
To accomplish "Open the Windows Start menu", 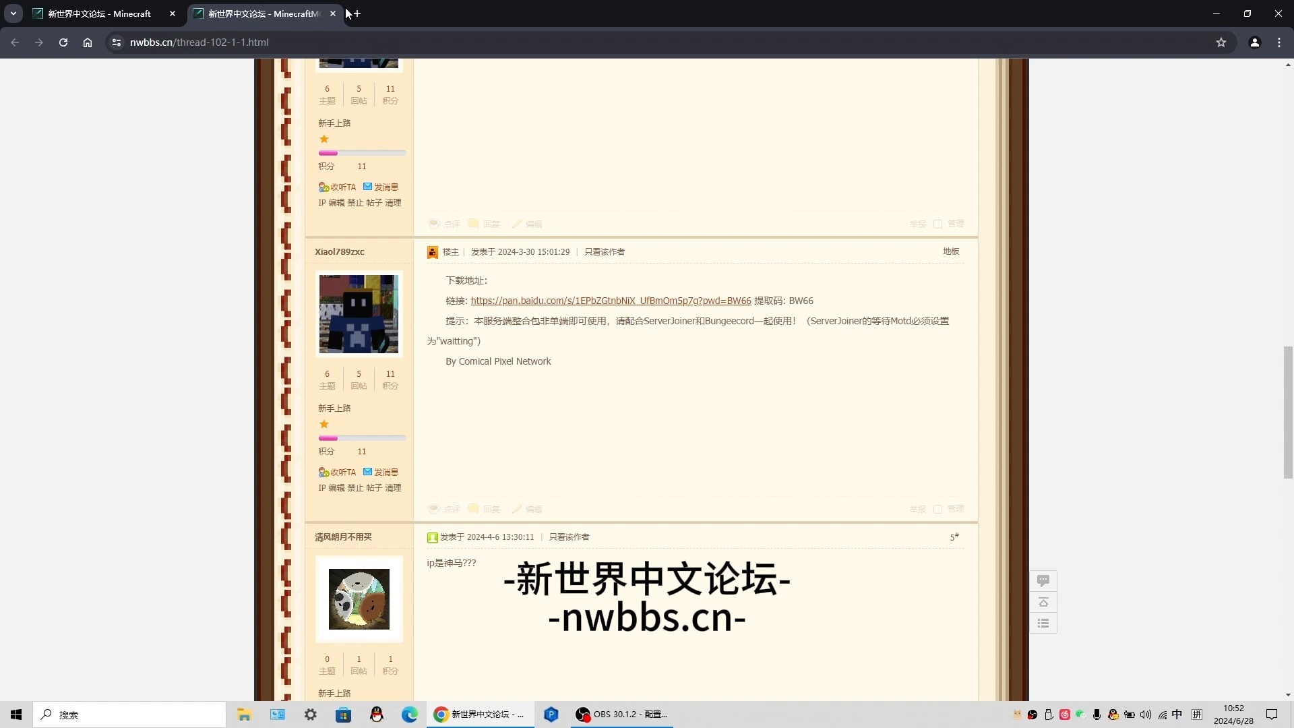I will coord(16,715).
